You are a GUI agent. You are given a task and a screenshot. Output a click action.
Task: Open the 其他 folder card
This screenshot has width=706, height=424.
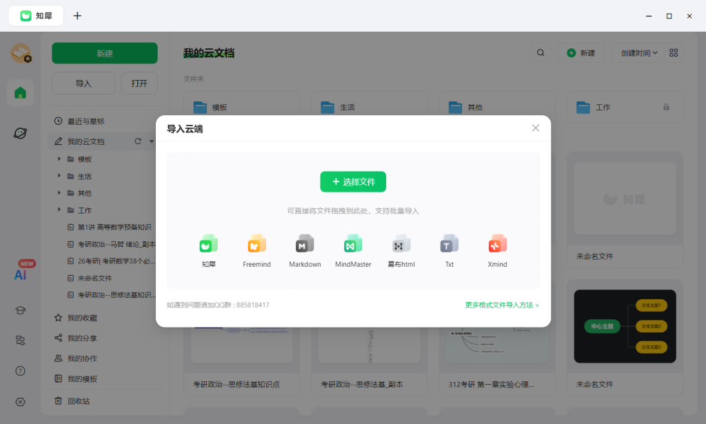[x=497, y=107]
